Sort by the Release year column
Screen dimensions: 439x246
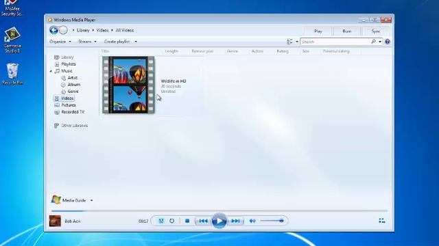(202, 51)
